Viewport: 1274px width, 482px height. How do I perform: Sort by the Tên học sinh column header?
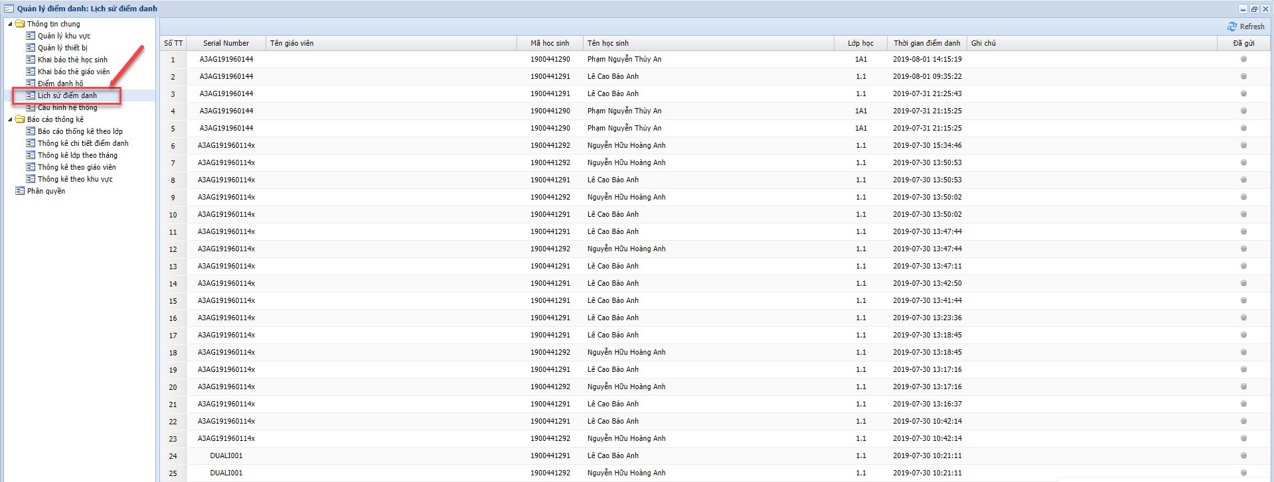(x=607, y=43)
